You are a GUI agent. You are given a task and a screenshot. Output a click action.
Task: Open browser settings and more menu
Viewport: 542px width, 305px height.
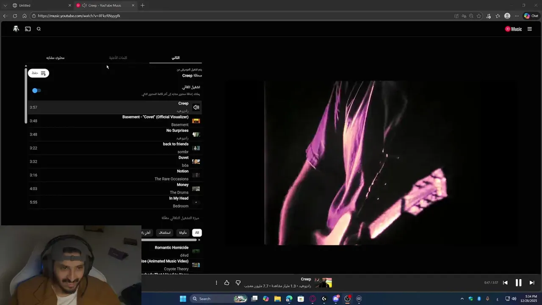517,16
